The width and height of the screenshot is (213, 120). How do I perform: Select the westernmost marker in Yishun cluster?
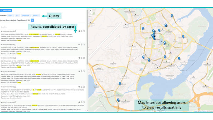tap(143, 28)
